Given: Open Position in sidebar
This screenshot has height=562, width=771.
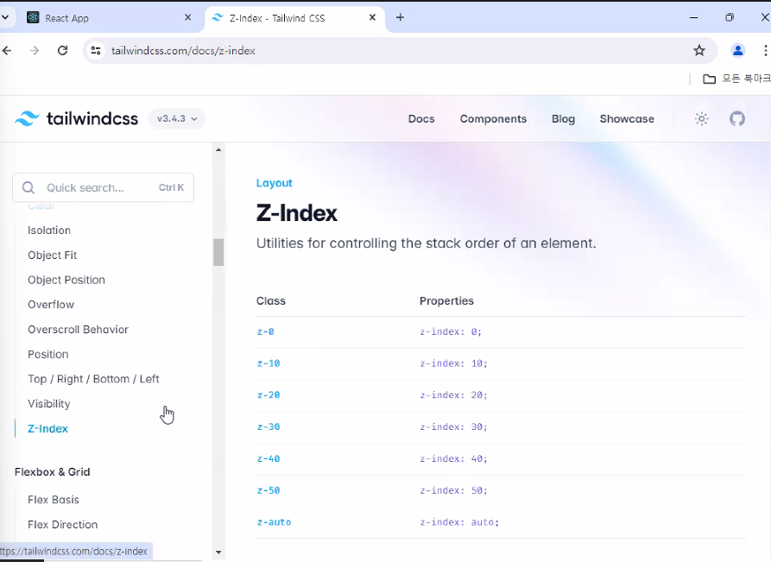Looking at the screenshot, I should point(47,354).
